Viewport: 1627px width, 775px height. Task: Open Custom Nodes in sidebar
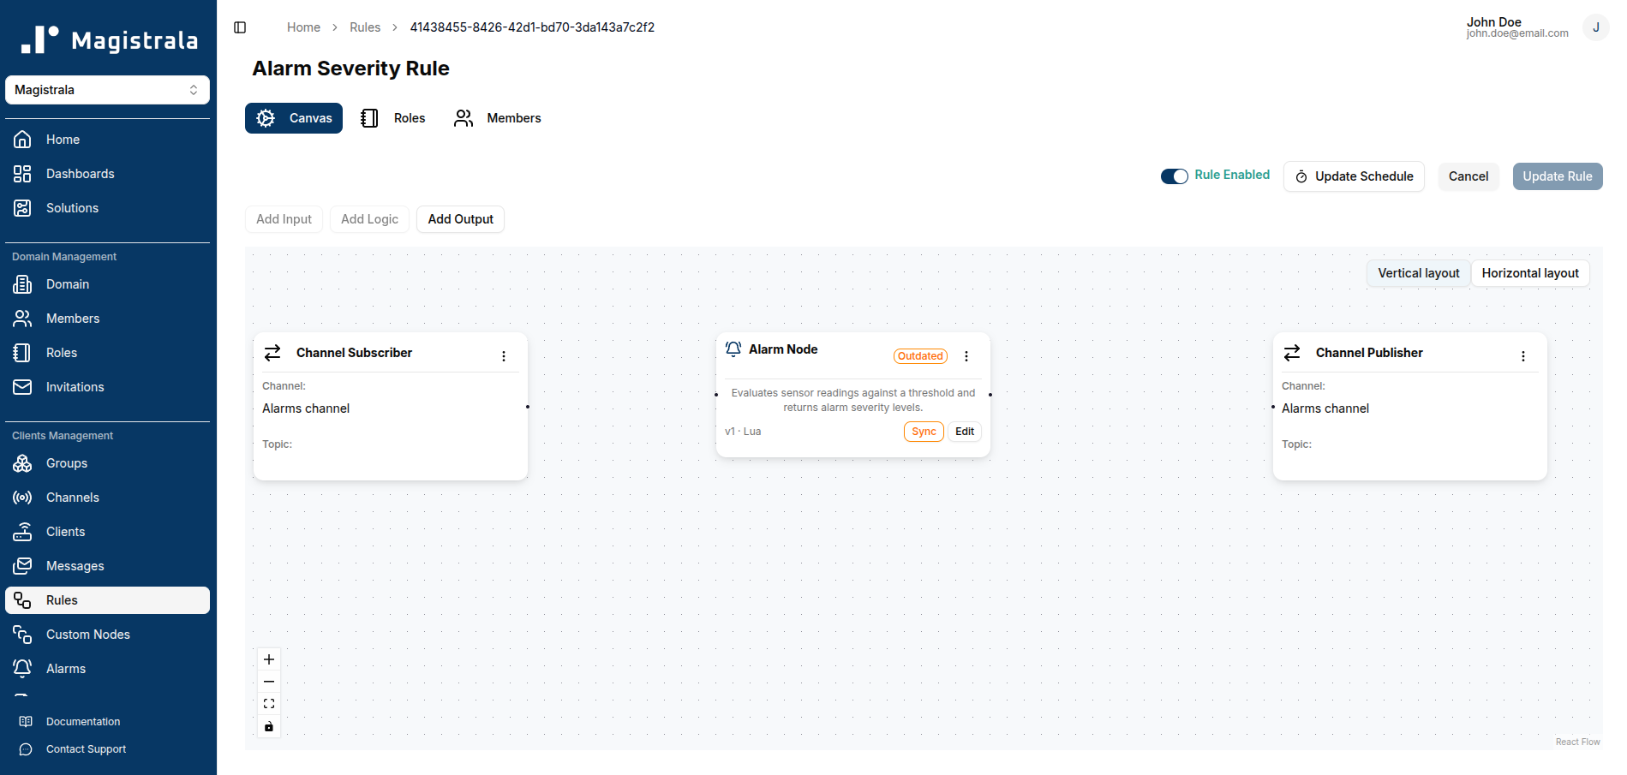point(107,635)
